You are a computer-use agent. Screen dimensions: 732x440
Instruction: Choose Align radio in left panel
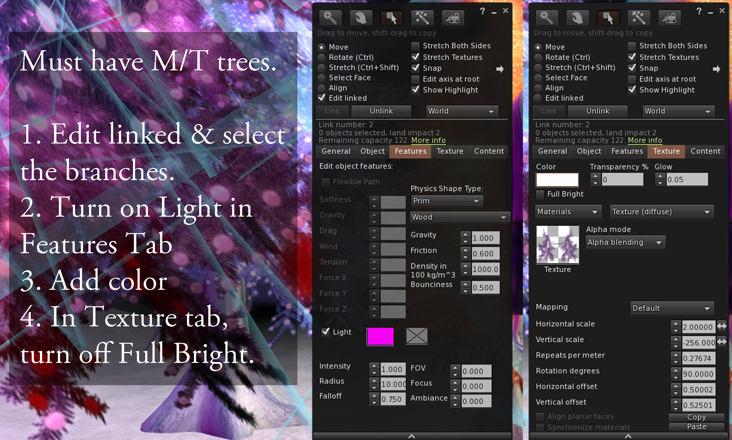point(321,88)
